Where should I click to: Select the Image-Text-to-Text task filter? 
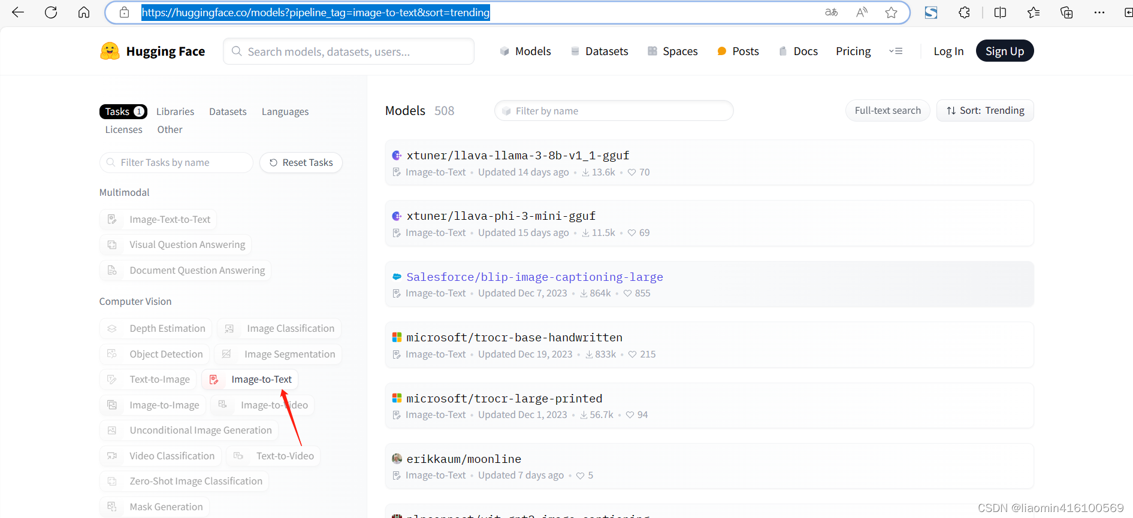click(x=158, y=219)
